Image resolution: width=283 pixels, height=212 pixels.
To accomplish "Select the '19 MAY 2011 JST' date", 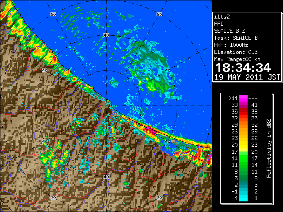I will [247, 77].
